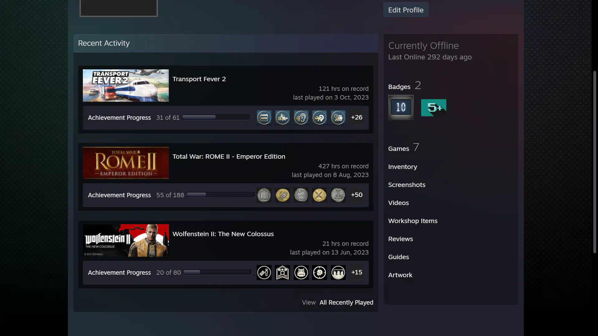Click the '31 of 61' achievement count
598x336 pixels.
click(168, 118)
